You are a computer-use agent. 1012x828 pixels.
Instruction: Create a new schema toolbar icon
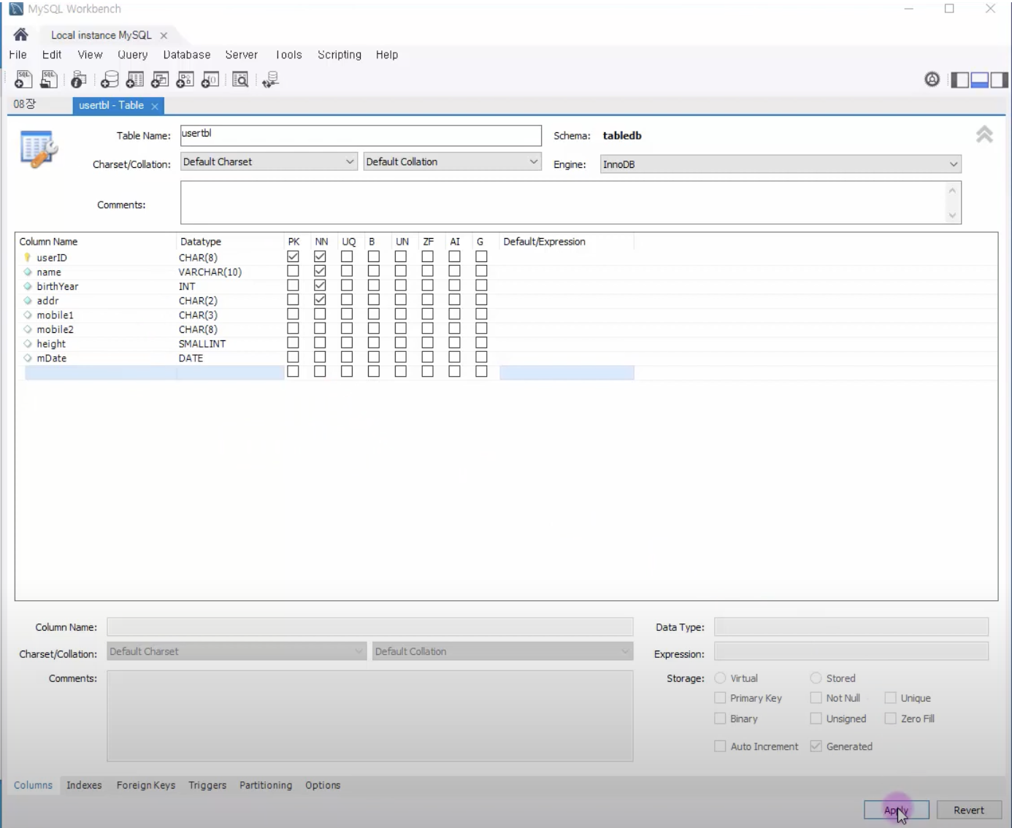[x=110, y=80]
